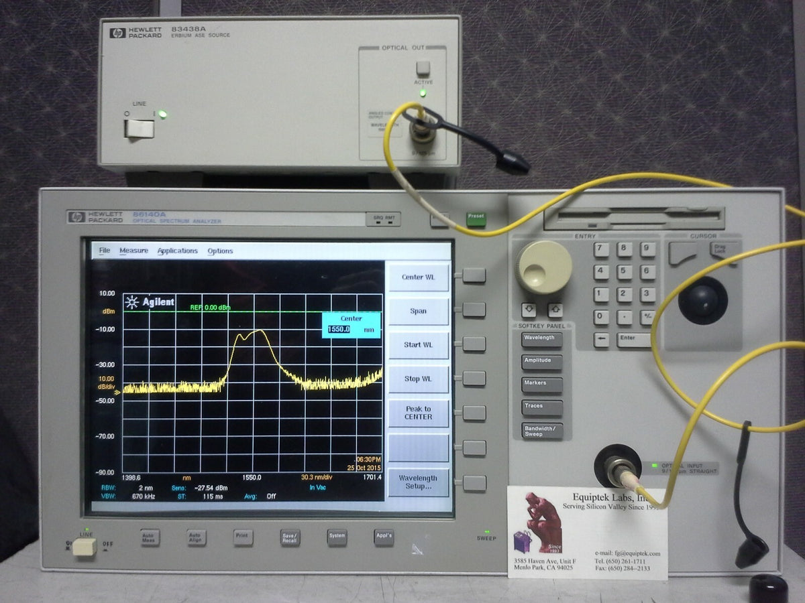
Task: Activate the Peak to CENTER softkey
Action: pyautogui.click(x=418, y=413)
